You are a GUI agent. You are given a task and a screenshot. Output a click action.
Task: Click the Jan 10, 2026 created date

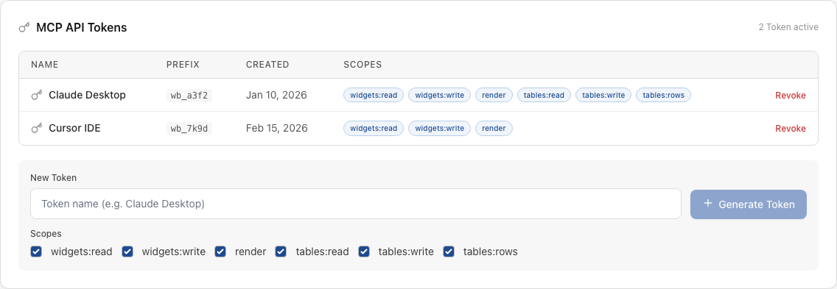[x=276, y=96]
